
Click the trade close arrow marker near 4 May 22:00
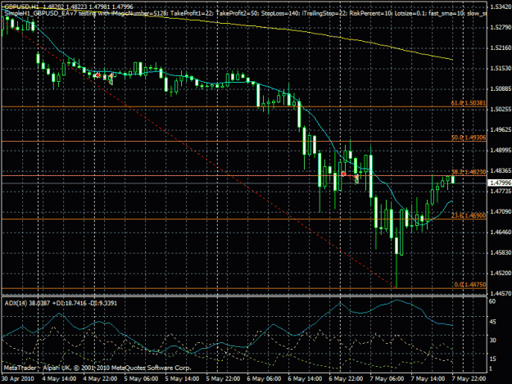[111, 79]
